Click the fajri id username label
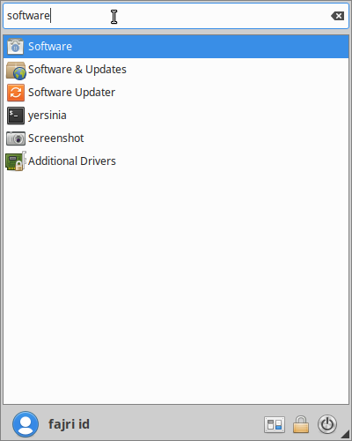Image resolution: width=352 pixels, height=441 pixels. (x=69, y=424)
